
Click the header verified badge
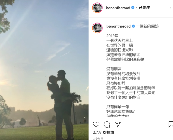point(133,8)
